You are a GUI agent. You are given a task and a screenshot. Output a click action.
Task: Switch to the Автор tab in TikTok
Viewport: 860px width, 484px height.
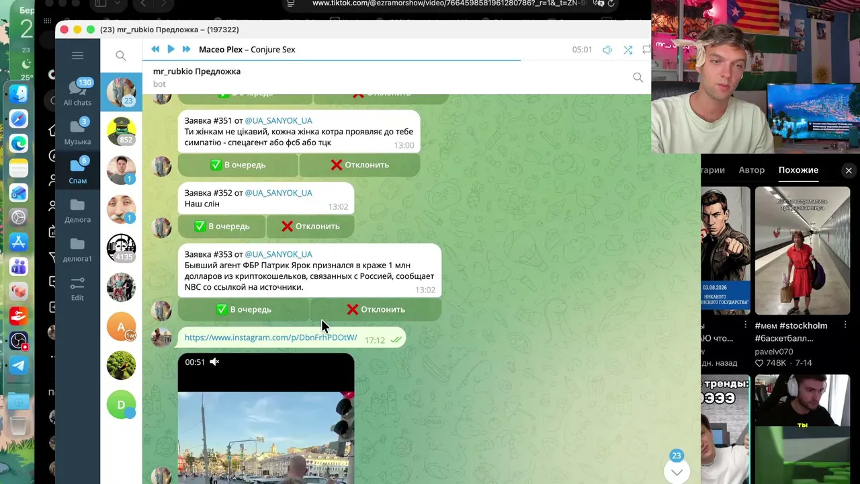click(752, 170)
